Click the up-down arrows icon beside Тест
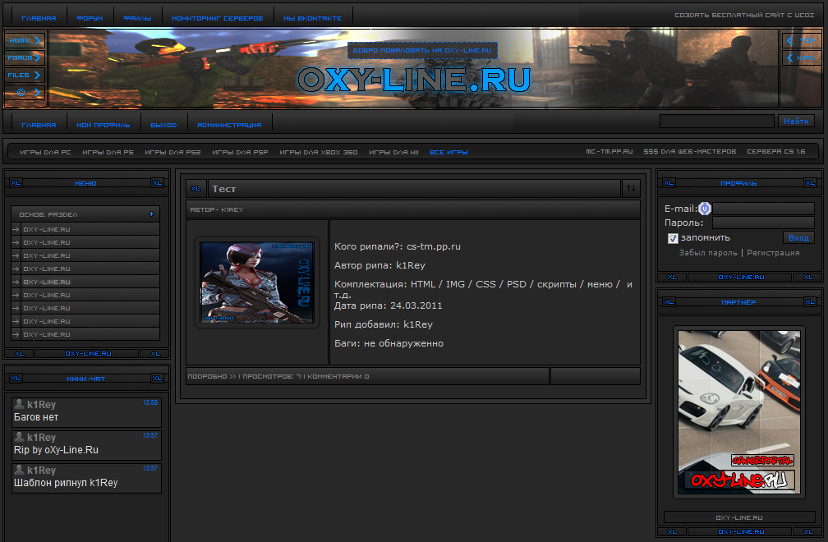This screenshot has width=828, height=542. coord(631,188)
